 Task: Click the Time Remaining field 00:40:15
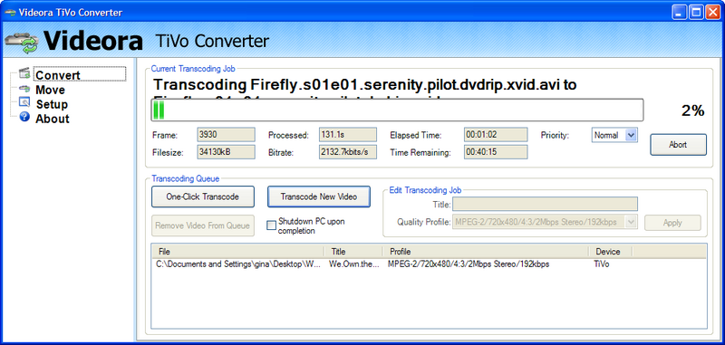pyautogui.click(x=496, y=152)
